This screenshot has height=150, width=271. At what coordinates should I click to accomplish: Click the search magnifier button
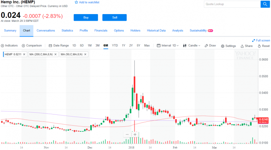[265, 4]
